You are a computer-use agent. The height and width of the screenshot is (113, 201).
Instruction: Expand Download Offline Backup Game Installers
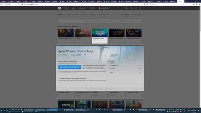click(x=72, y=78)
